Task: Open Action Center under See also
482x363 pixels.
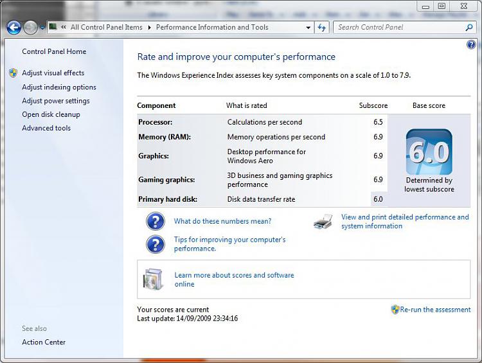Action: [x=44, y=342]
